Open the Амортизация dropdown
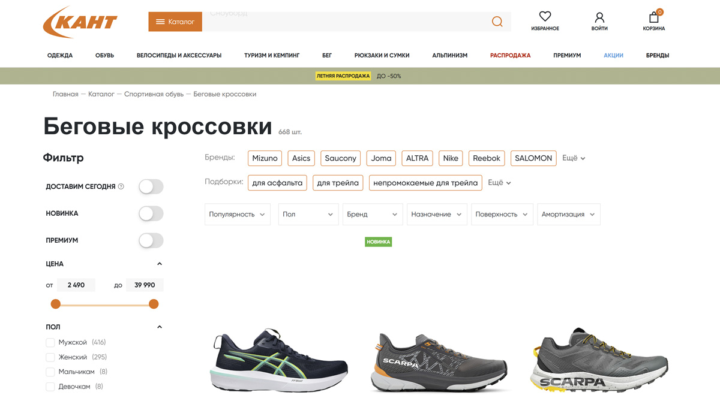The image size is (720, 398). tap(569, 214)
